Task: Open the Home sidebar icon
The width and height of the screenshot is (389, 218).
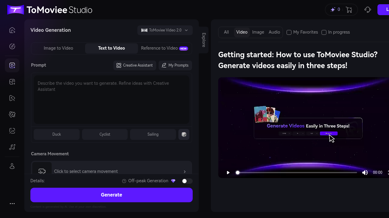Action: pos(12,30)
